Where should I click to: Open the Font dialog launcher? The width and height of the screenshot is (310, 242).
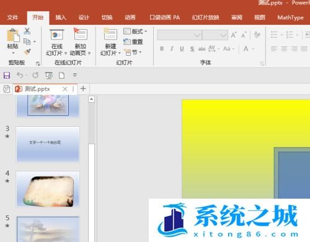(262, 64)
